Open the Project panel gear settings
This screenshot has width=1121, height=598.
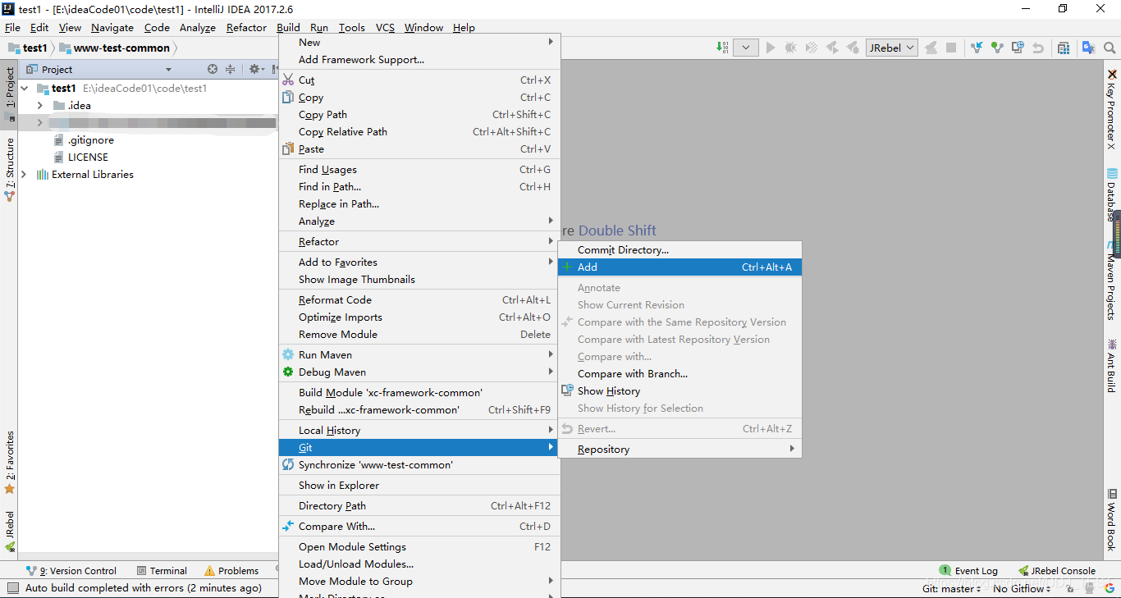(256, 70)
